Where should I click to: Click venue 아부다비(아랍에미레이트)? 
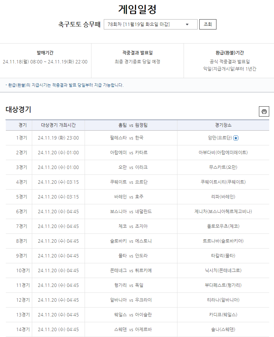[x=223, y=152]
